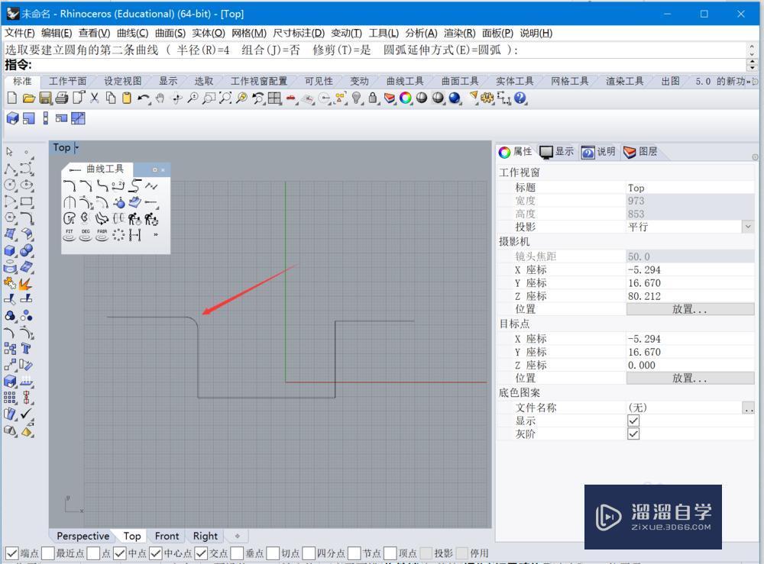Expand more tools arrow in 曲线工具 panel
This screenshot has height=564, width=764.
(x=155, y=235)
